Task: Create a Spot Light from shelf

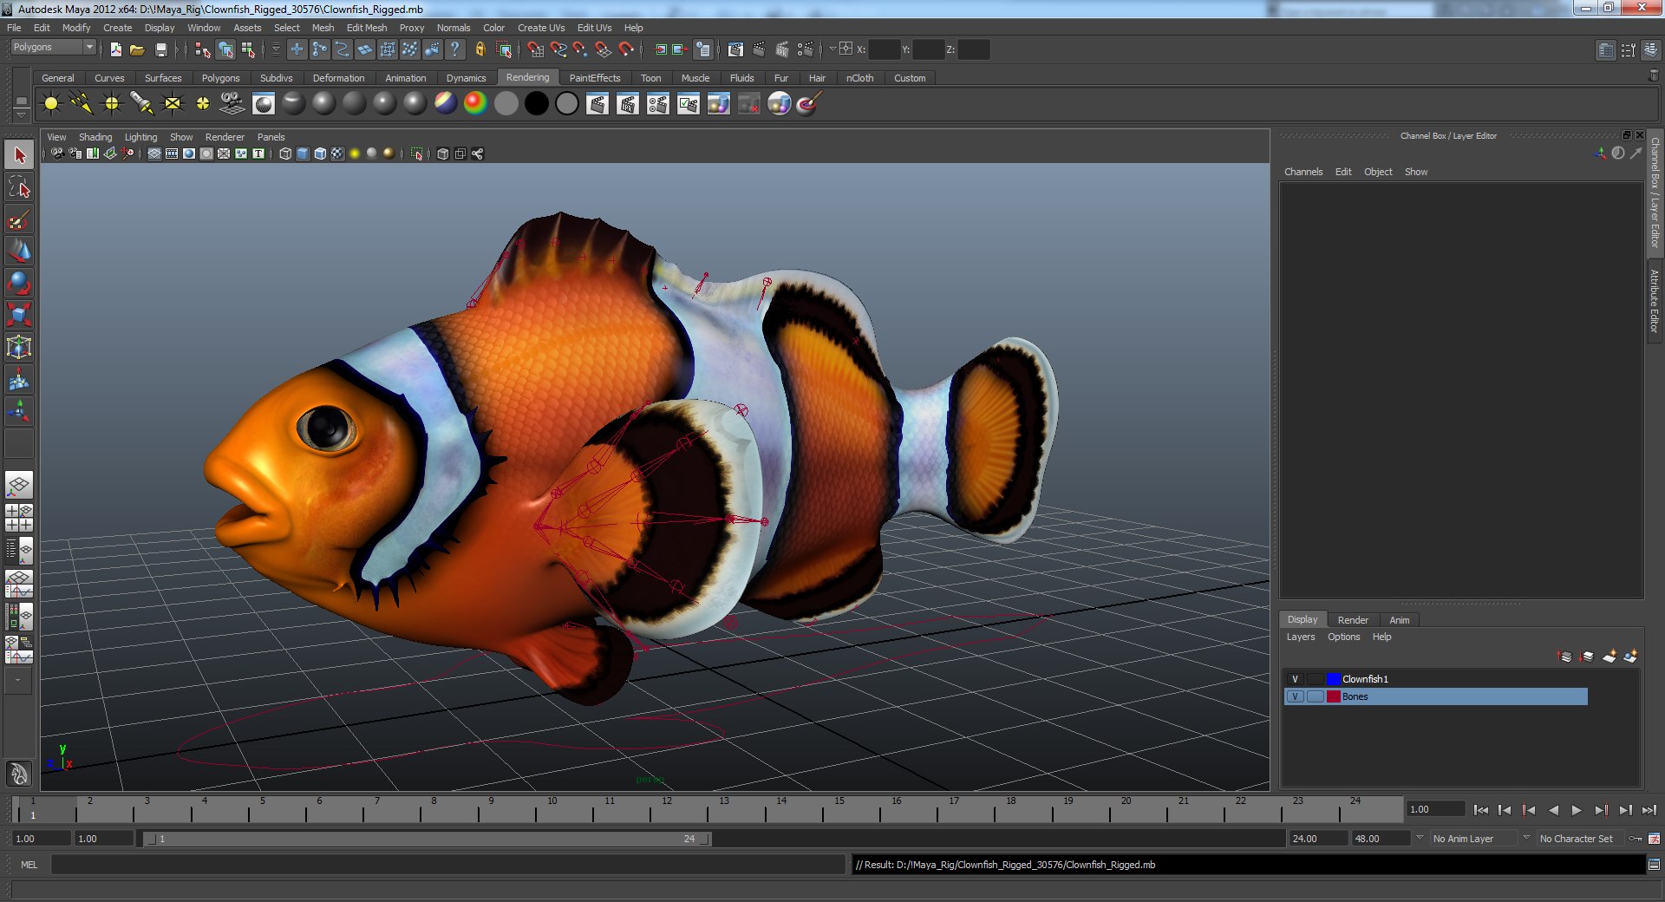Action: (x=142, y=104)
